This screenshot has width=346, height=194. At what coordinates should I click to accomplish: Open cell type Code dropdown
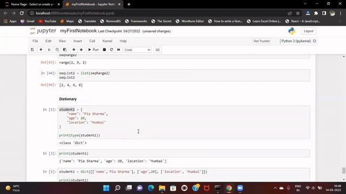click(x=137, y=50)
